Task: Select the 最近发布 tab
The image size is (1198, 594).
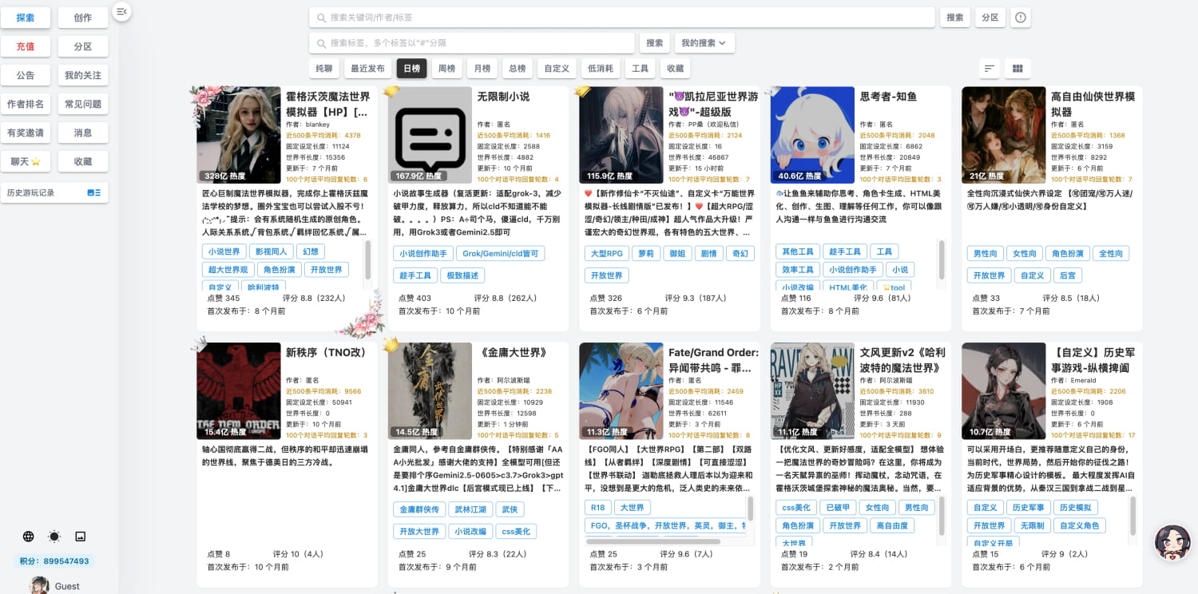Action: (x=367, y=69)
